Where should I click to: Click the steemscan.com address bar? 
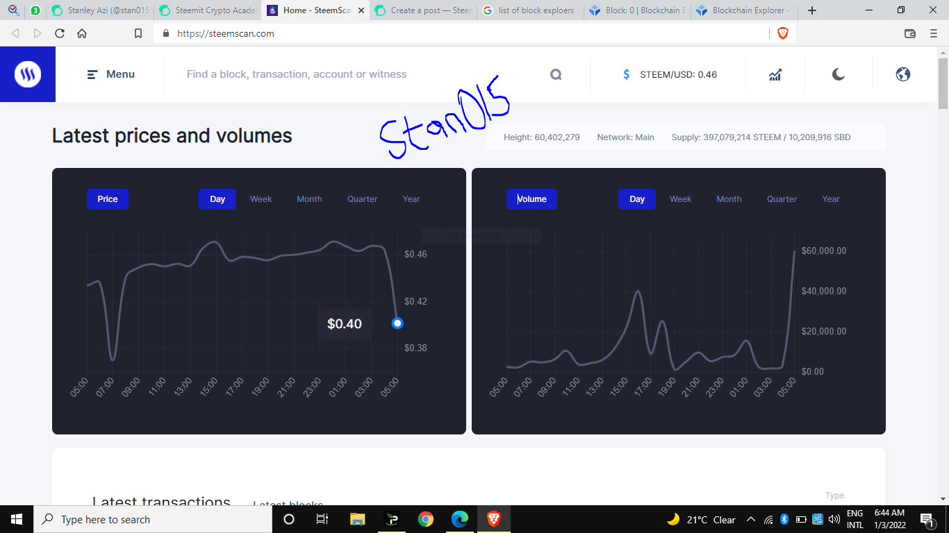tap(459, 33)
